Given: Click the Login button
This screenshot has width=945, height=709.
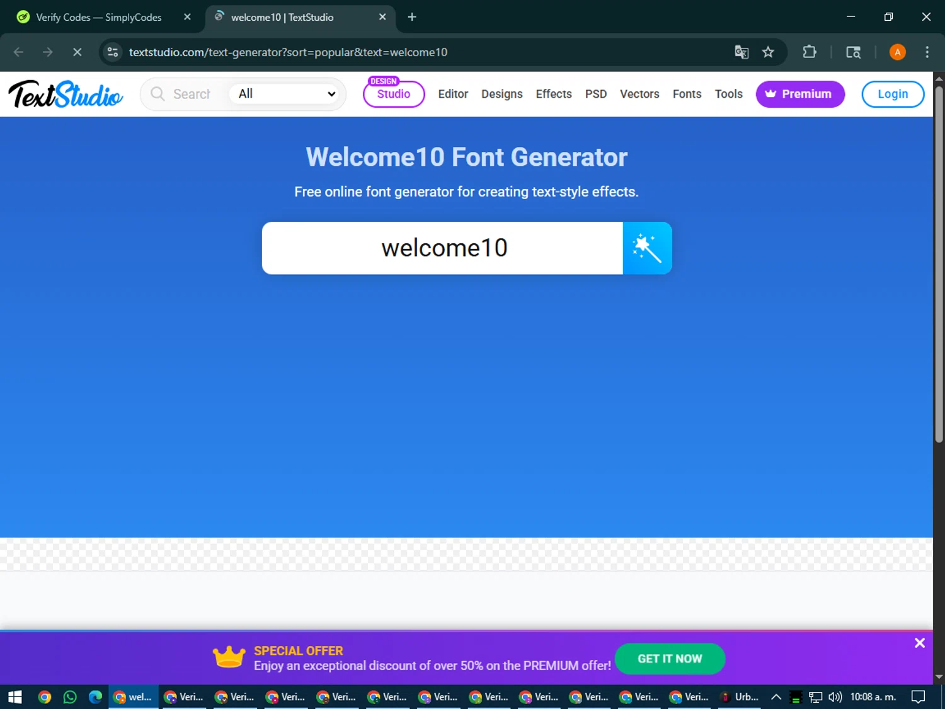Looking at the screenshot, I should [x=893, y=94].
